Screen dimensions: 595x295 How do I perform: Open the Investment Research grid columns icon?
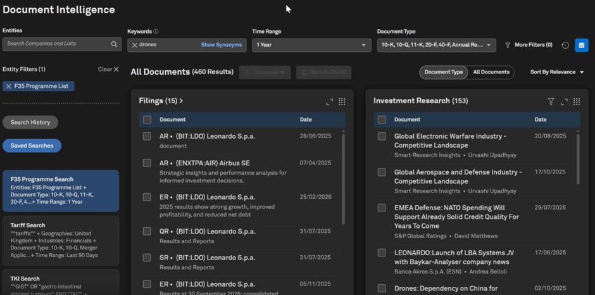(577, 101)
